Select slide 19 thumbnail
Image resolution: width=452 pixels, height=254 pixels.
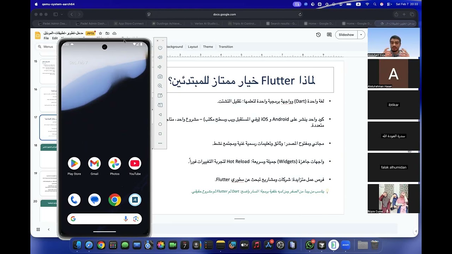pos(49,183)
